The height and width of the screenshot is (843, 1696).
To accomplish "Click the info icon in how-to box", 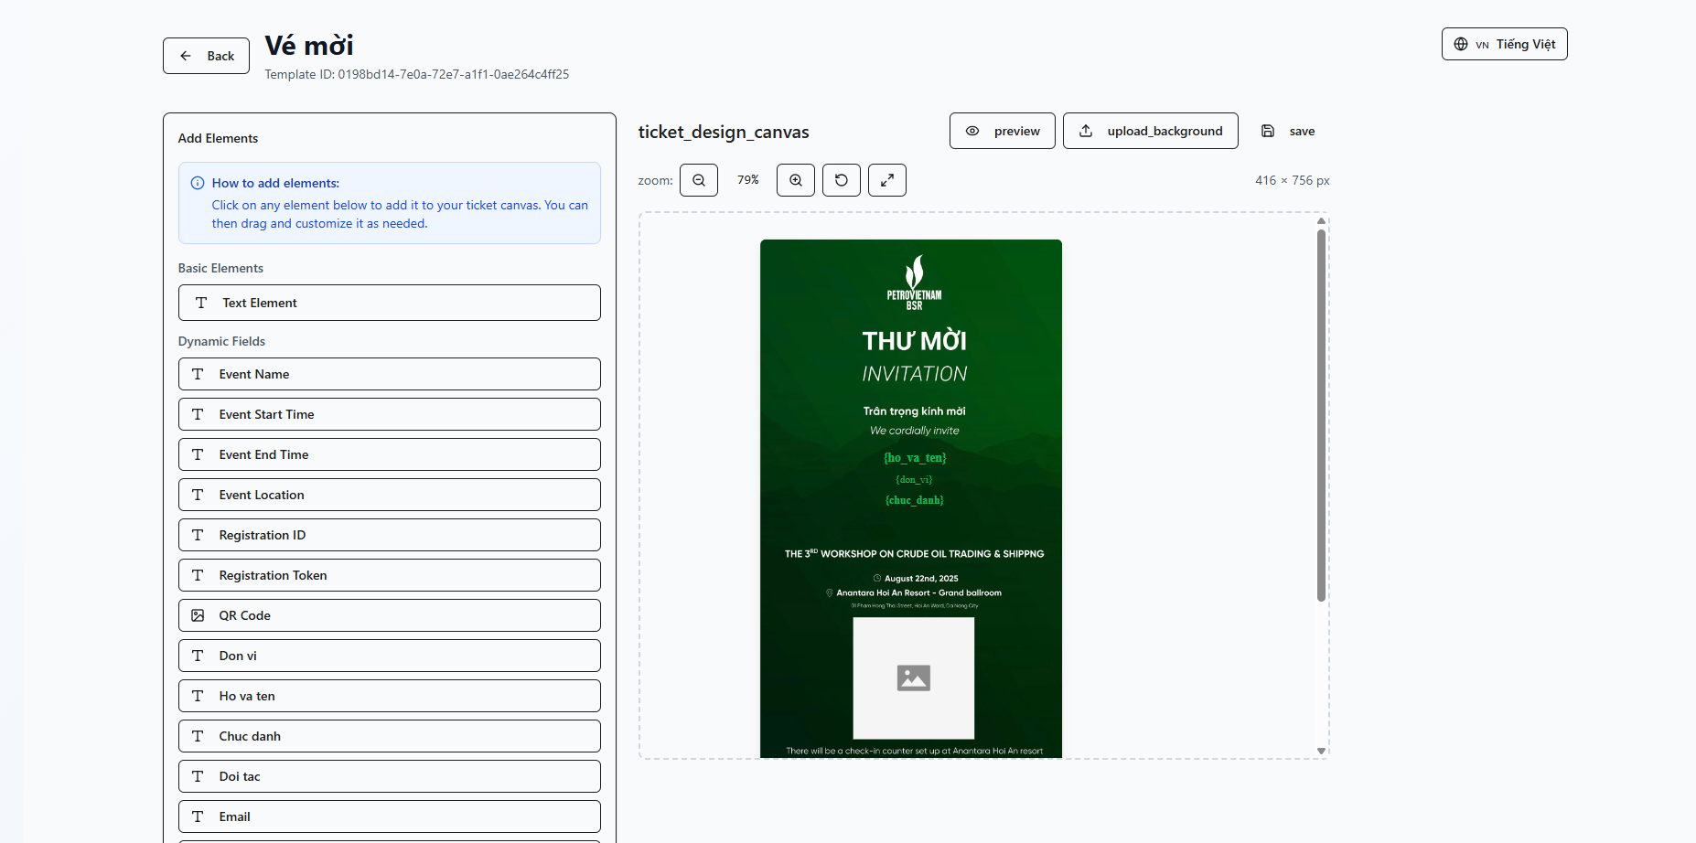I will click(x=197, y=183).
